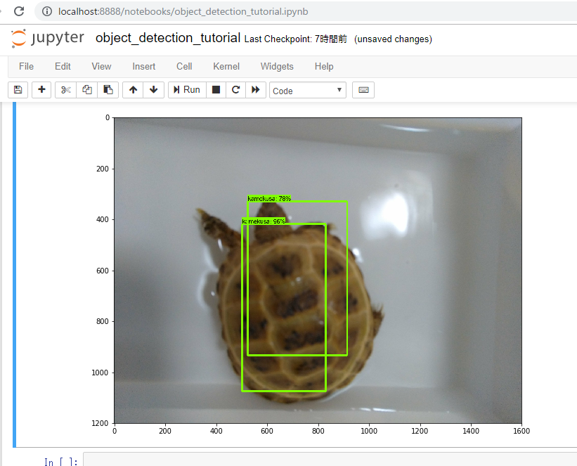Insert a cell below with plus icon
The width and height of the screenshot is (577, 466).
point(41,90)
